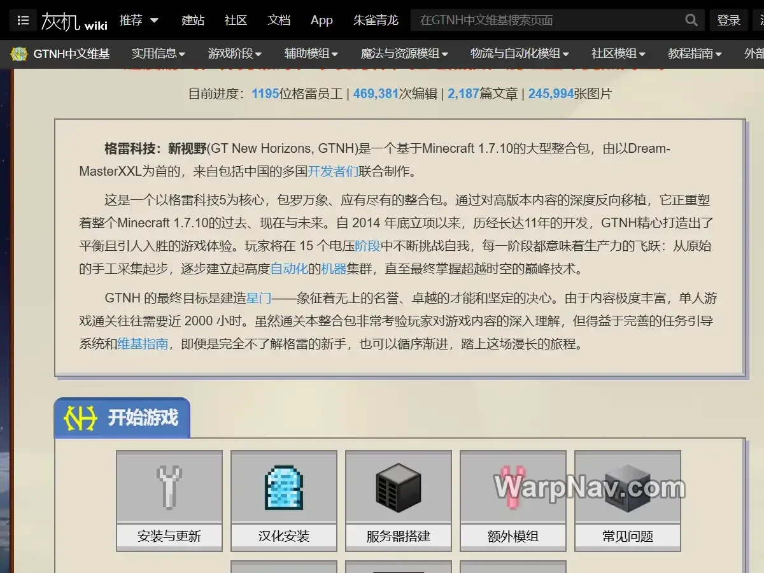Expand the 教程指南 menu
Screen dimensions: 764x573
695,54
